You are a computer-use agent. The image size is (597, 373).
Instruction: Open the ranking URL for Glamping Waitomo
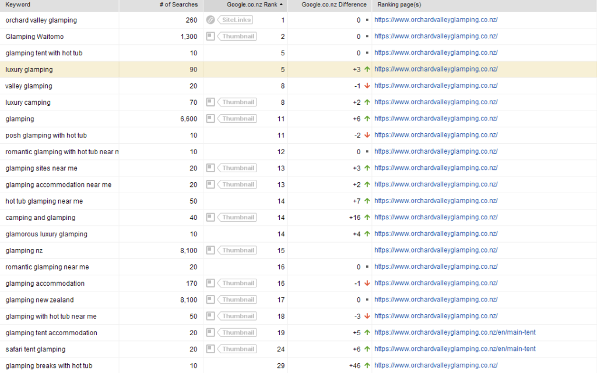click(436, 36)
